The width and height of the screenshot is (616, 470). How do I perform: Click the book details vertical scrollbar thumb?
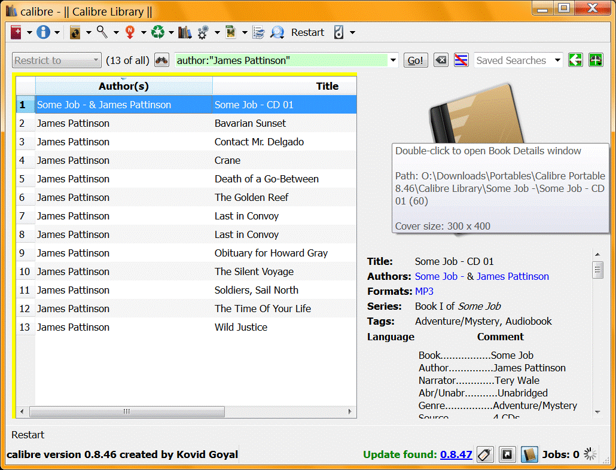click(597, 270)
